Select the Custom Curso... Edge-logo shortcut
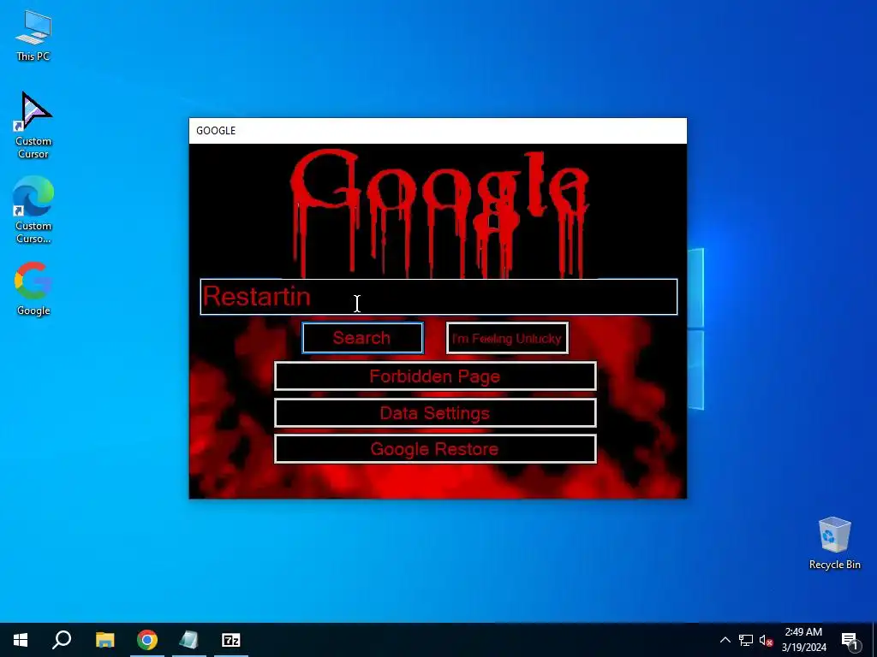 point(33,210)
